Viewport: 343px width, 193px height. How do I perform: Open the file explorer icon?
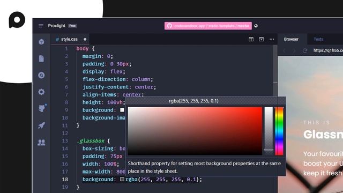click(41, 58)
